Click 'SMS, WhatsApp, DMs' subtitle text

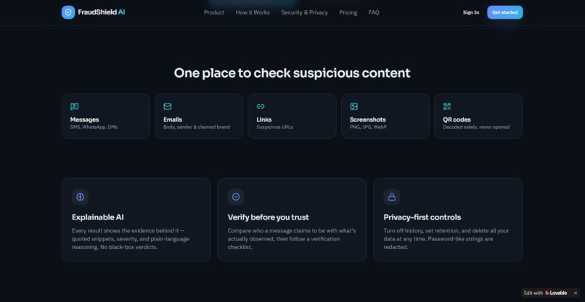coord(94,127)
